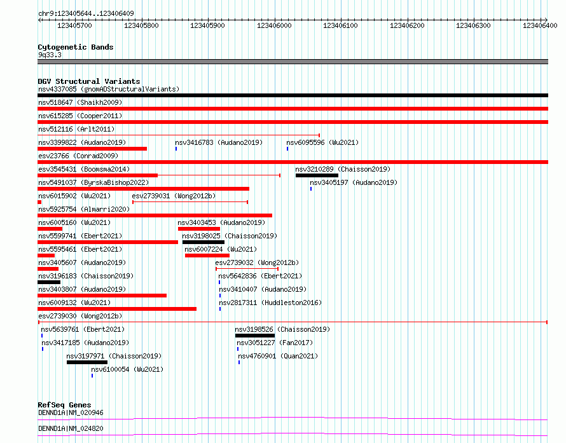
Task: Open nsv3198025 (Chaisson2019) variant
Action: pos(230,236)
